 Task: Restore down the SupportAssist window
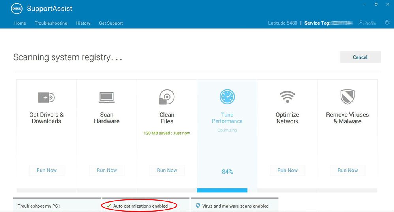click(x=376, y=4)
